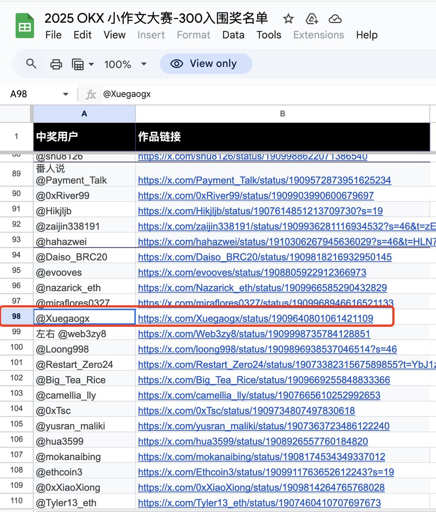Open the Help menu

pyautogui.click(x=367, y=35)
